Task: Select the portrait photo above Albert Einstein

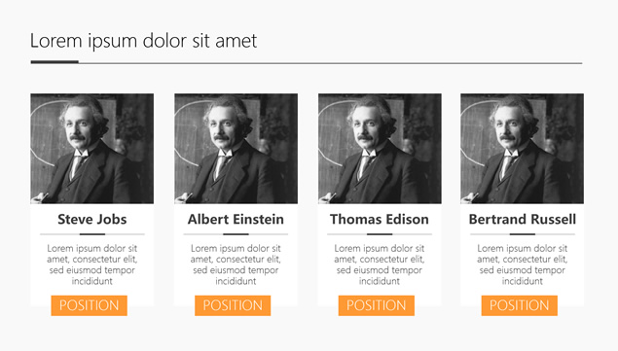Action: point(236,149)
